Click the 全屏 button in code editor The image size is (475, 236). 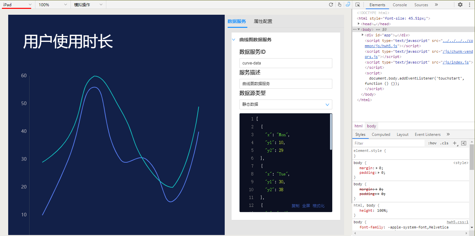pyautogui.click(x=306, y=206)
